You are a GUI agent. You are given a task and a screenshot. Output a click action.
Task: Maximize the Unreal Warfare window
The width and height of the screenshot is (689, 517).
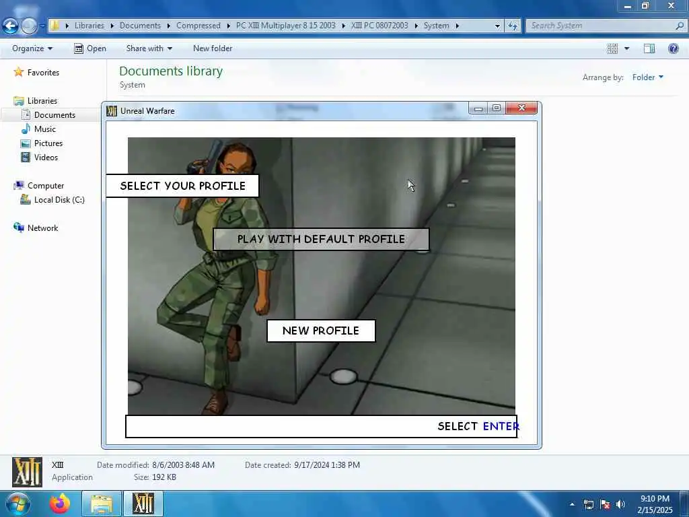point(497,108)
